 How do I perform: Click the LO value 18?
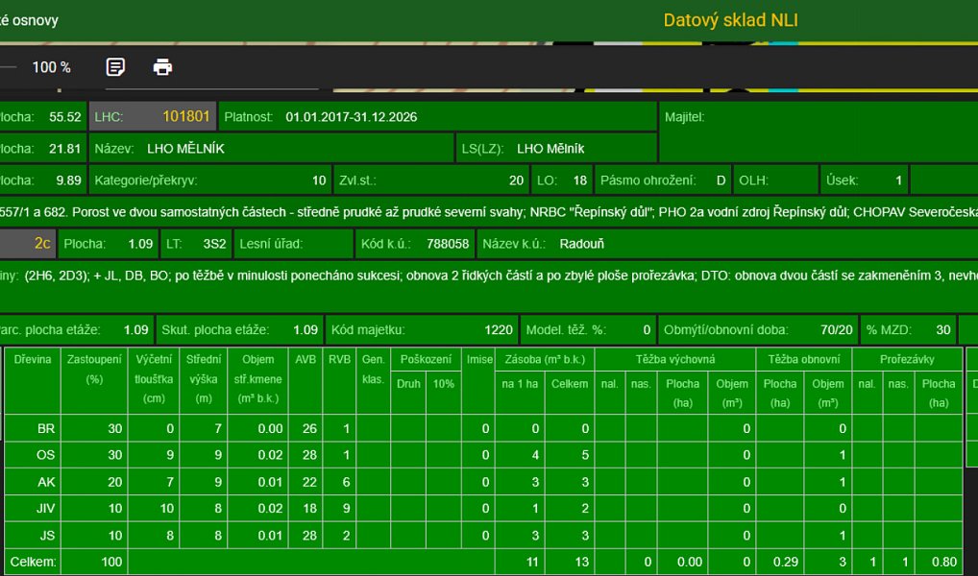coord(580,180)
